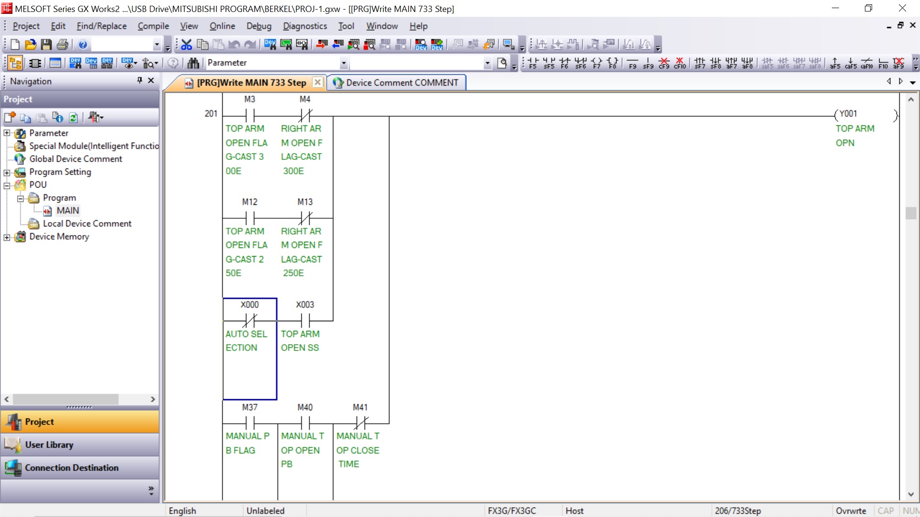Click Write to PLC icon

point(322,45)
